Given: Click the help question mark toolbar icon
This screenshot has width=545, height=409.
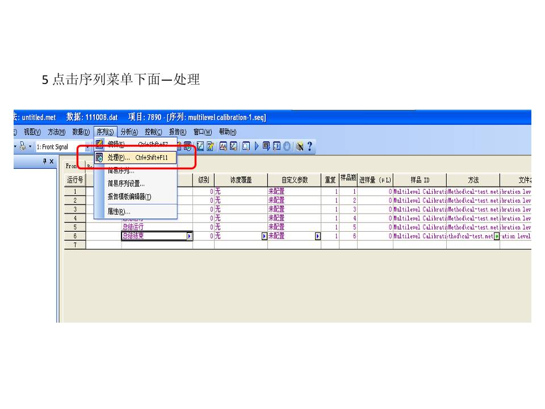Looking at the screenshot, I should pos(309,147).
